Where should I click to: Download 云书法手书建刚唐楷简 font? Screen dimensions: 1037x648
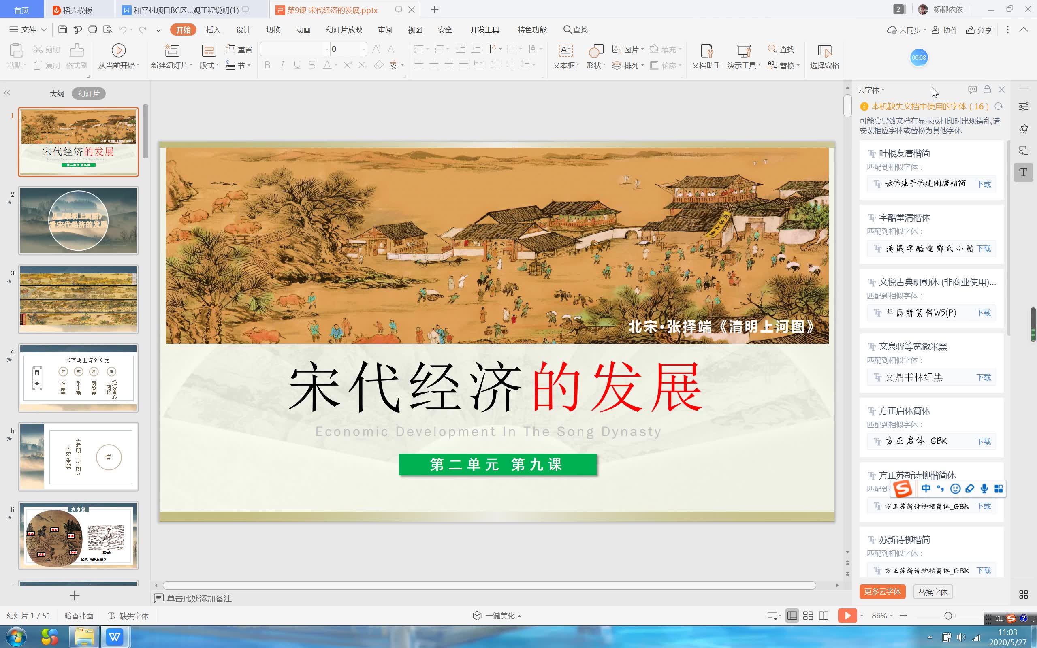point(984,184)
